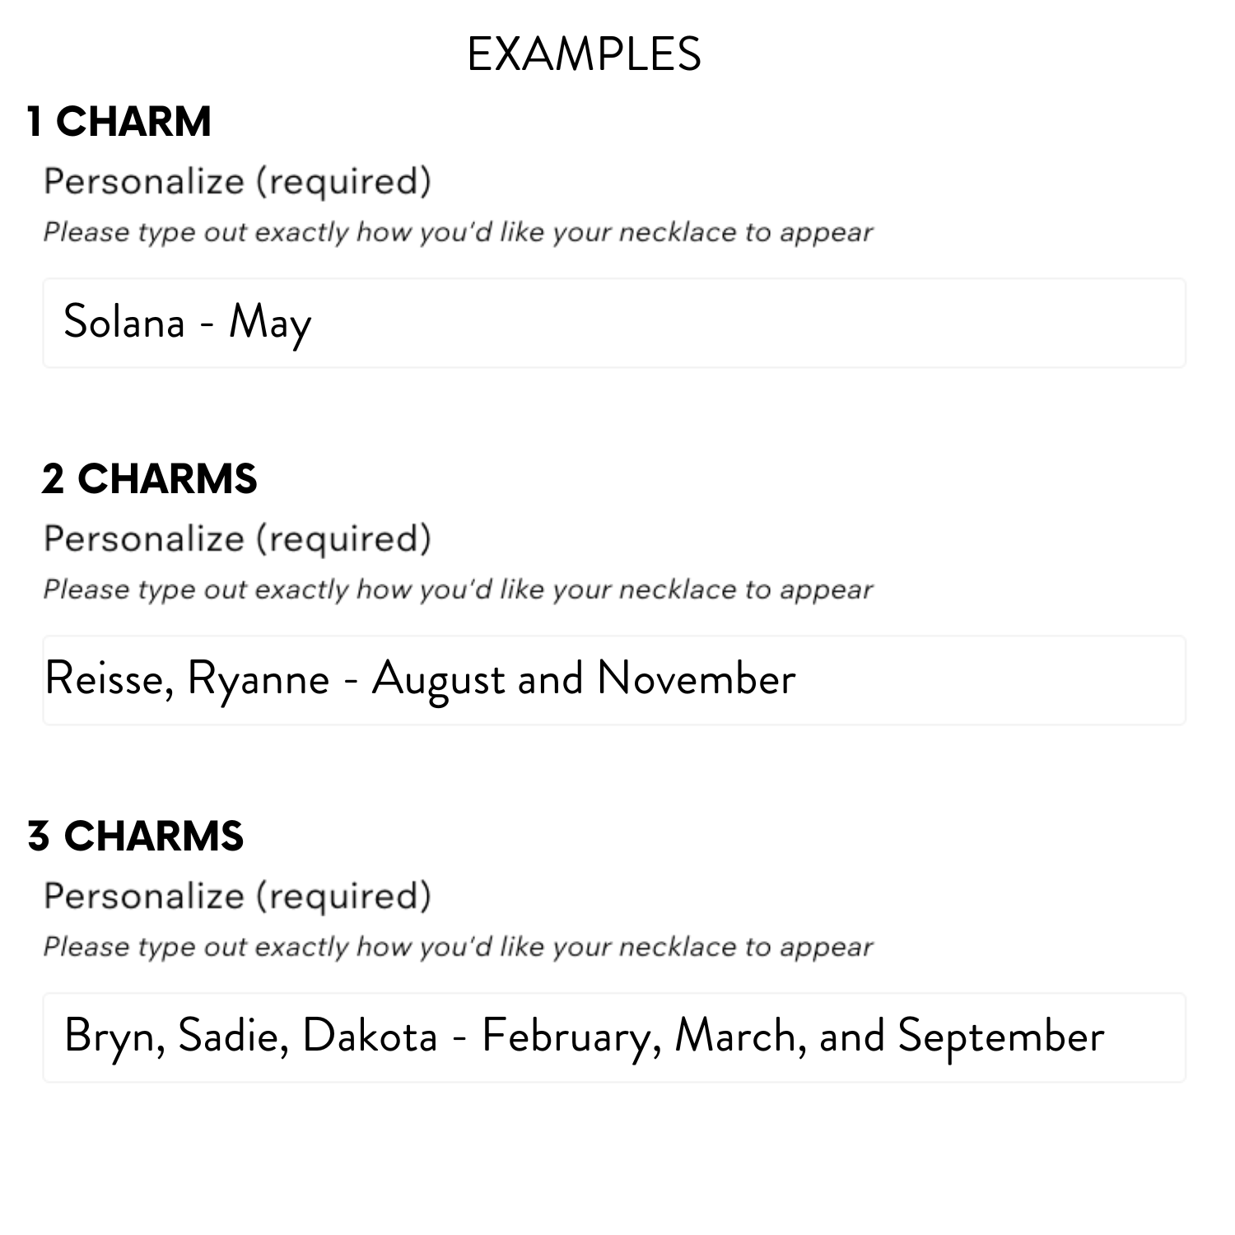Click the Bryn, Sadie, Dakota text field
1235x1235 pixels.
(613, 1037)
